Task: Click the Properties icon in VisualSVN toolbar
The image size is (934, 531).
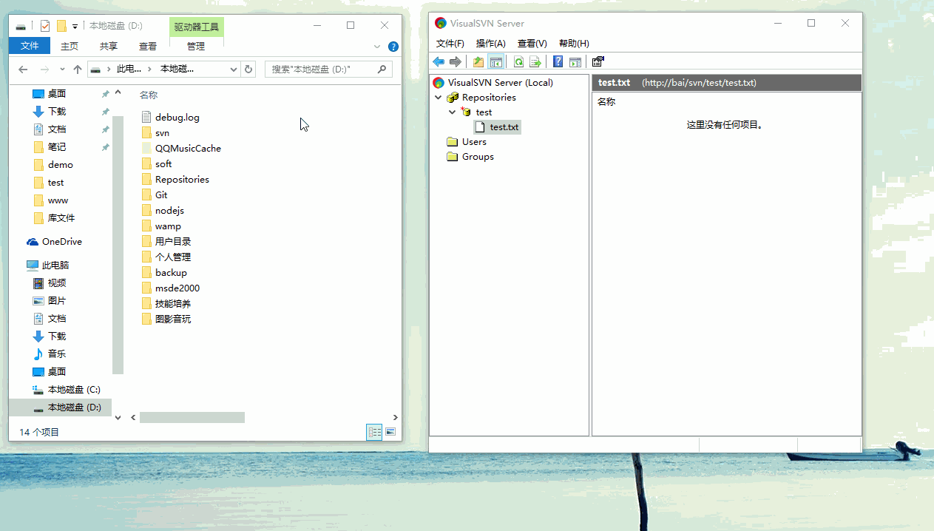Action: click(598, 62)
